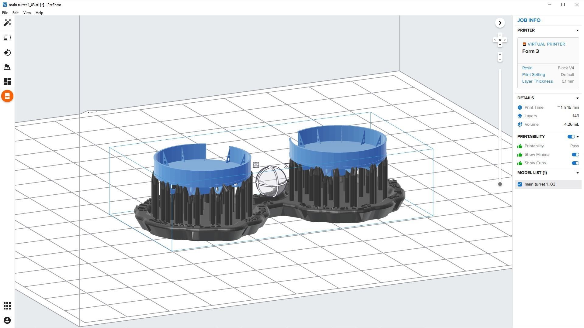Image resolution: width=584 pixels, height=328 pixels.
Task: Select the Size selection box tool
Action: tap(7, 38)
